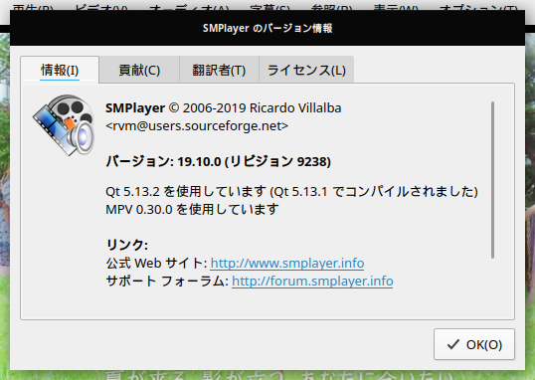Image resolution: width=535 pixels, height=380 pixels.
Task: Click the MPV 0.30.0 line
Action: click(192, 209)
